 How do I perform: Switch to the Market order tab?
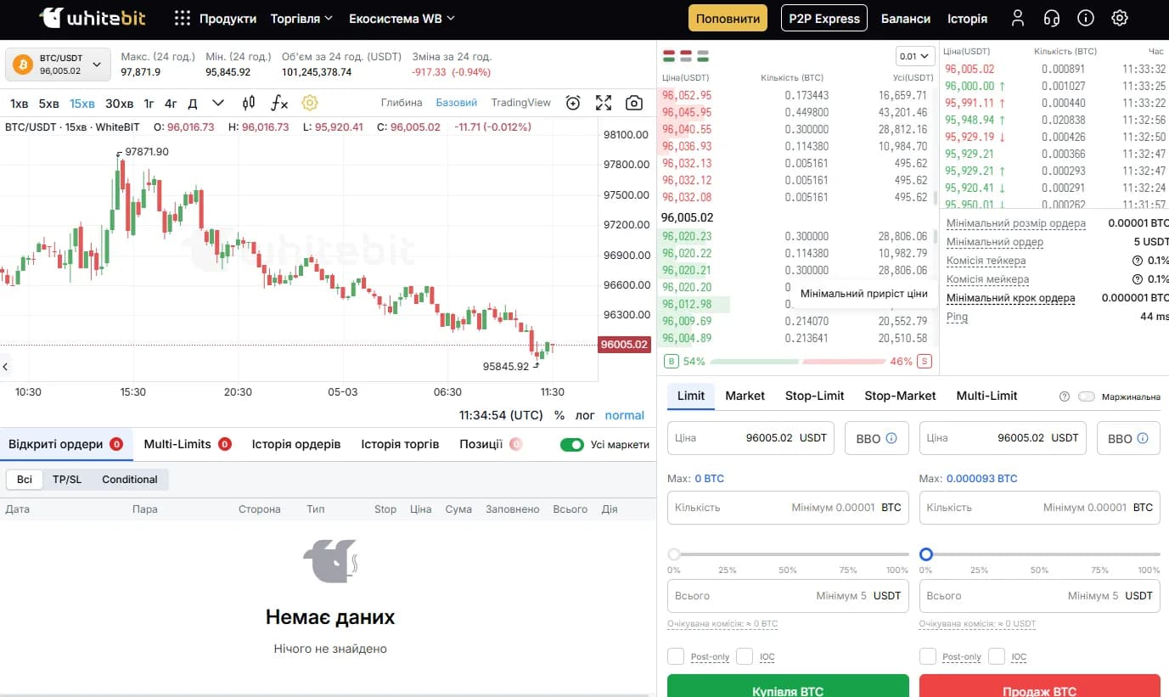coord(745,396)
